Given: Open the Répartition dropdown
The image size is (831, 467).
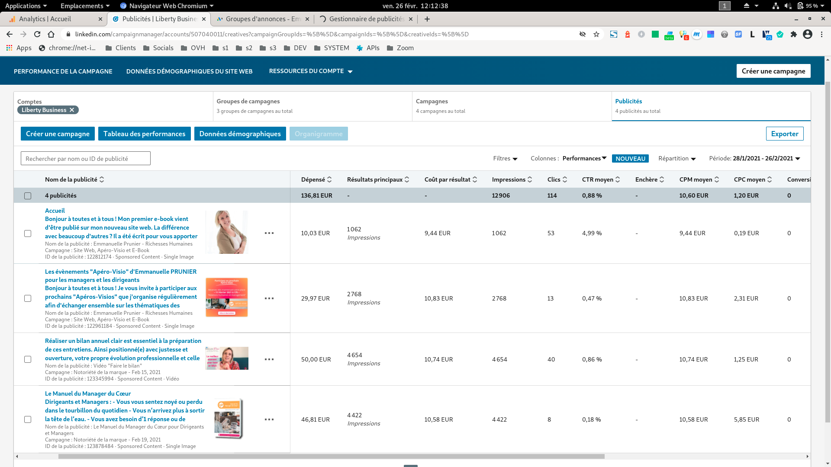Looking at the screenshot, I should click(677, 158).
